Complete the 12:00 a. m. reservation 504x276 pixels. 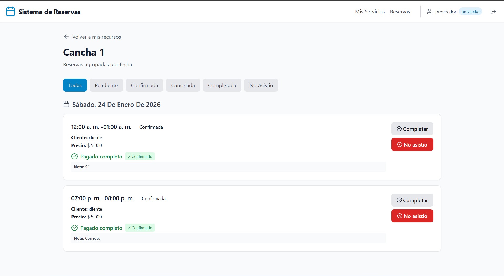coord(412,129)
